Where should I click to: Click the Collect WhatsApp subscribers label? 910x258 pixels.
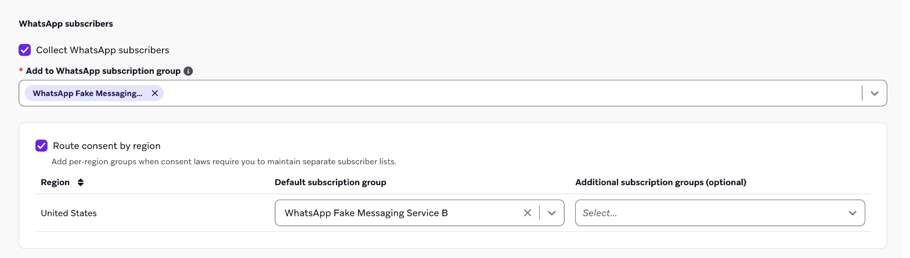(x=103, y=50)
